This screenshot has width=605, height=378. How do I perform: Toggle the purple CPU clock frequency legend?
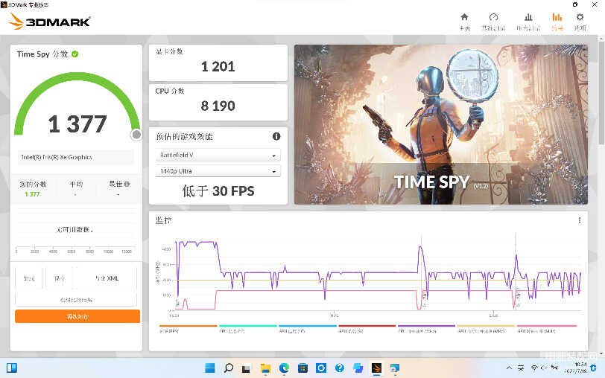coord(426,329)
